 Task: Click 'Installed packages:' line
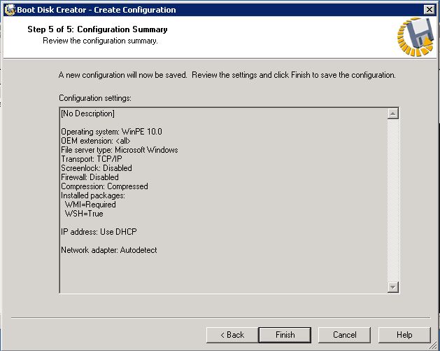pos(93,195)
